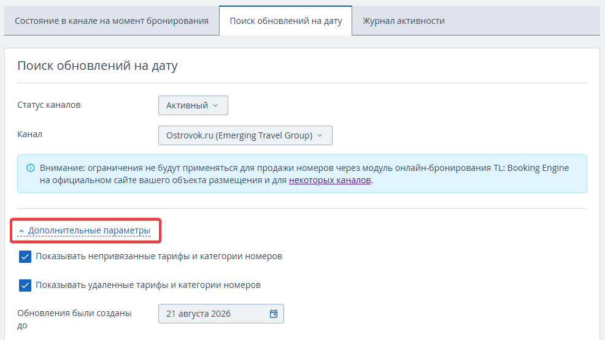This screenshot has height=340, width=605.
Task: Open the calendar icon in date field
Action: click(274, 314)
